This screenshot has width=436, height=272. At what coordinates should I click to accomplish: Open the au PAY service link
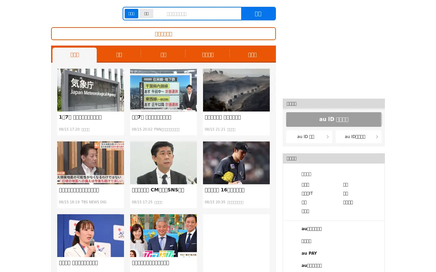click(x=309, y=253)
